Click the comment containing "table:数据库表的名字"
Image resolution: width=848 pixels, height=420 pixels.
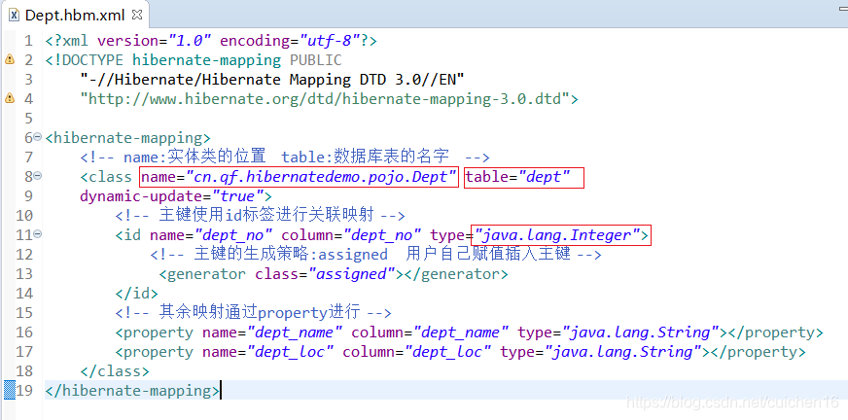pos(285,157)
